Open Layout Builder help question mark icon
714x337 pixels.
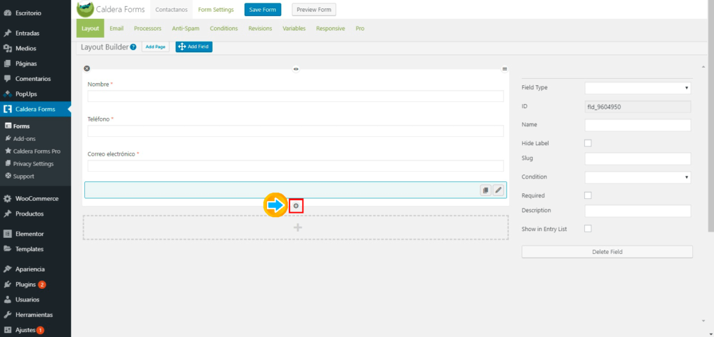133,47
